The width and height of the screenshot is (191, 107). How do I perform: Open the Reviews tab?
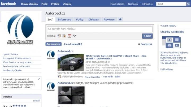(109, 20)
